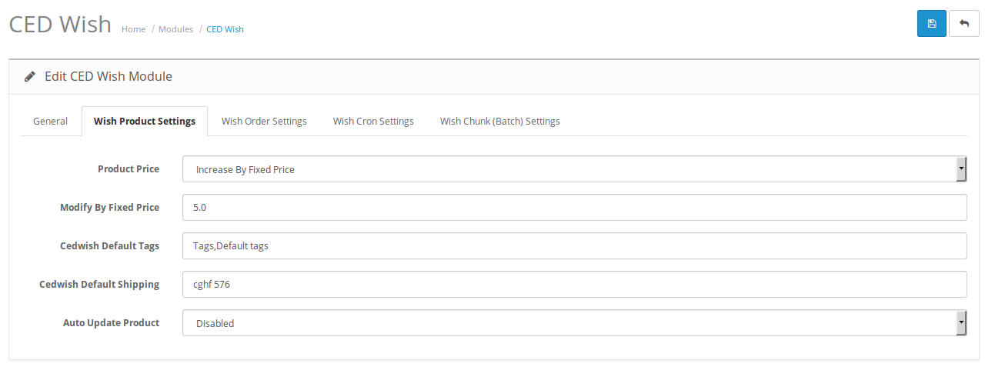Image resolution: width=995 pixels, height=367 pixels.
Task: Click the Modify By Fixed Price field
Action: (x=574, y=208)
